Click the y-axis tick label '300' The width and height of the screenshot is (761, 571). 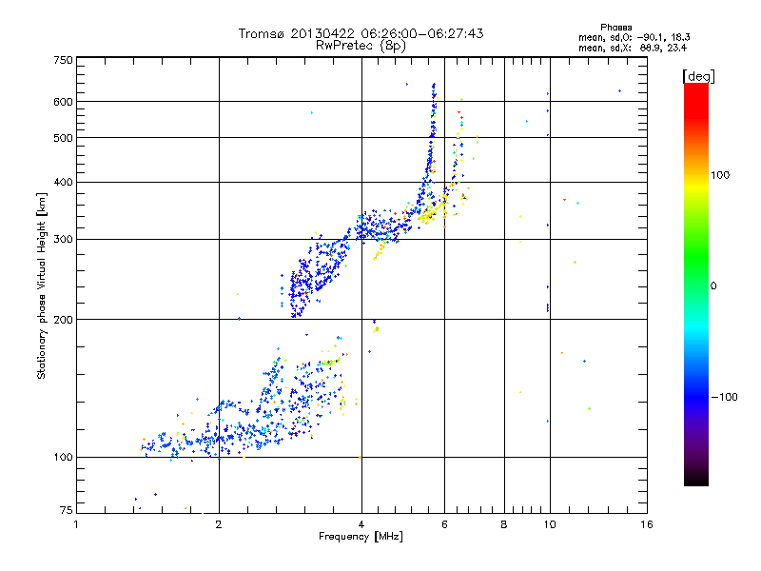tap(63, 240)
